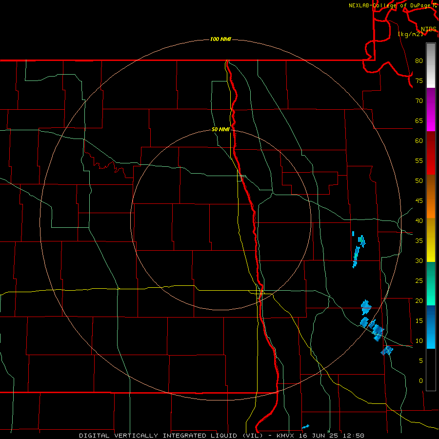Click the legend value 15
The width and height of the screenshot is (439, 439).
click(x=419, y=320)
